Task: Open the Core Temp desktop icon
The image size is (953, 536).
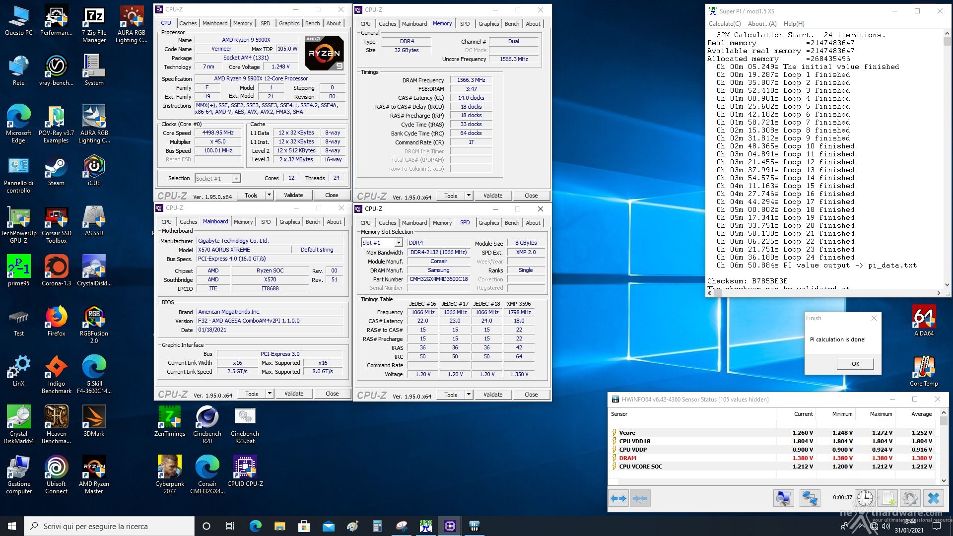Action: pyautogui.click(x=924, y=372)
